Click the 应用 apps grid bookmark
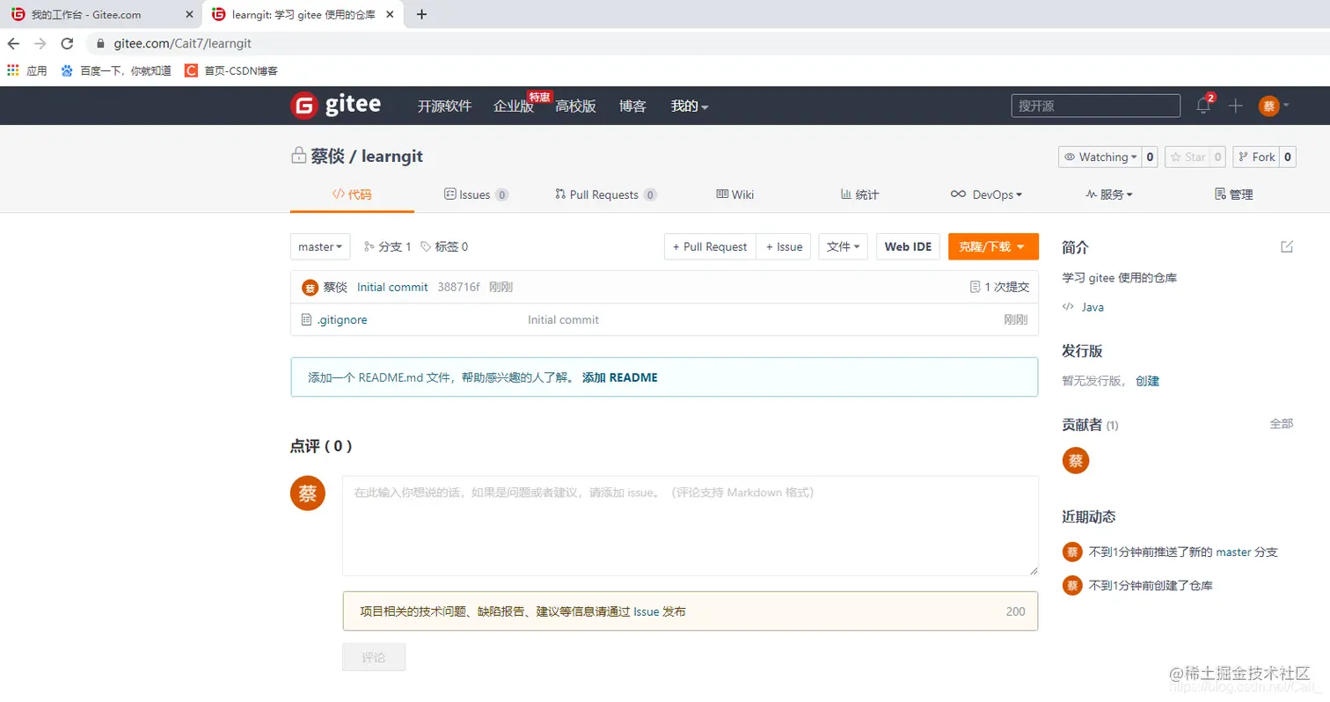This screenshot has height=702, width=1330. pyautogui.click(x=26, y=70)
